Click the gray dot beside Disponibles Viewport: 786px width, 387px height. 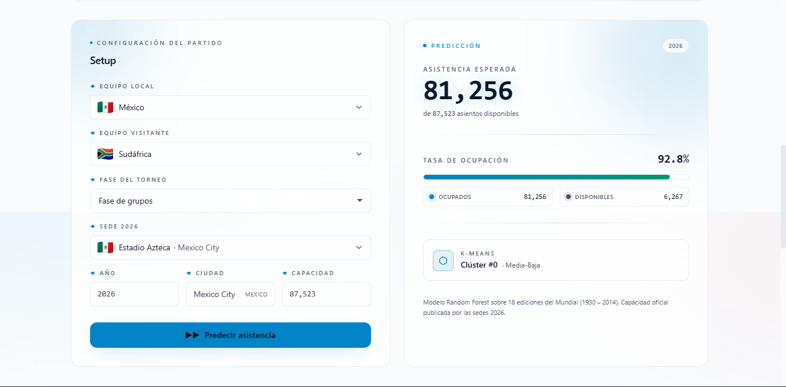click(568, 197)
